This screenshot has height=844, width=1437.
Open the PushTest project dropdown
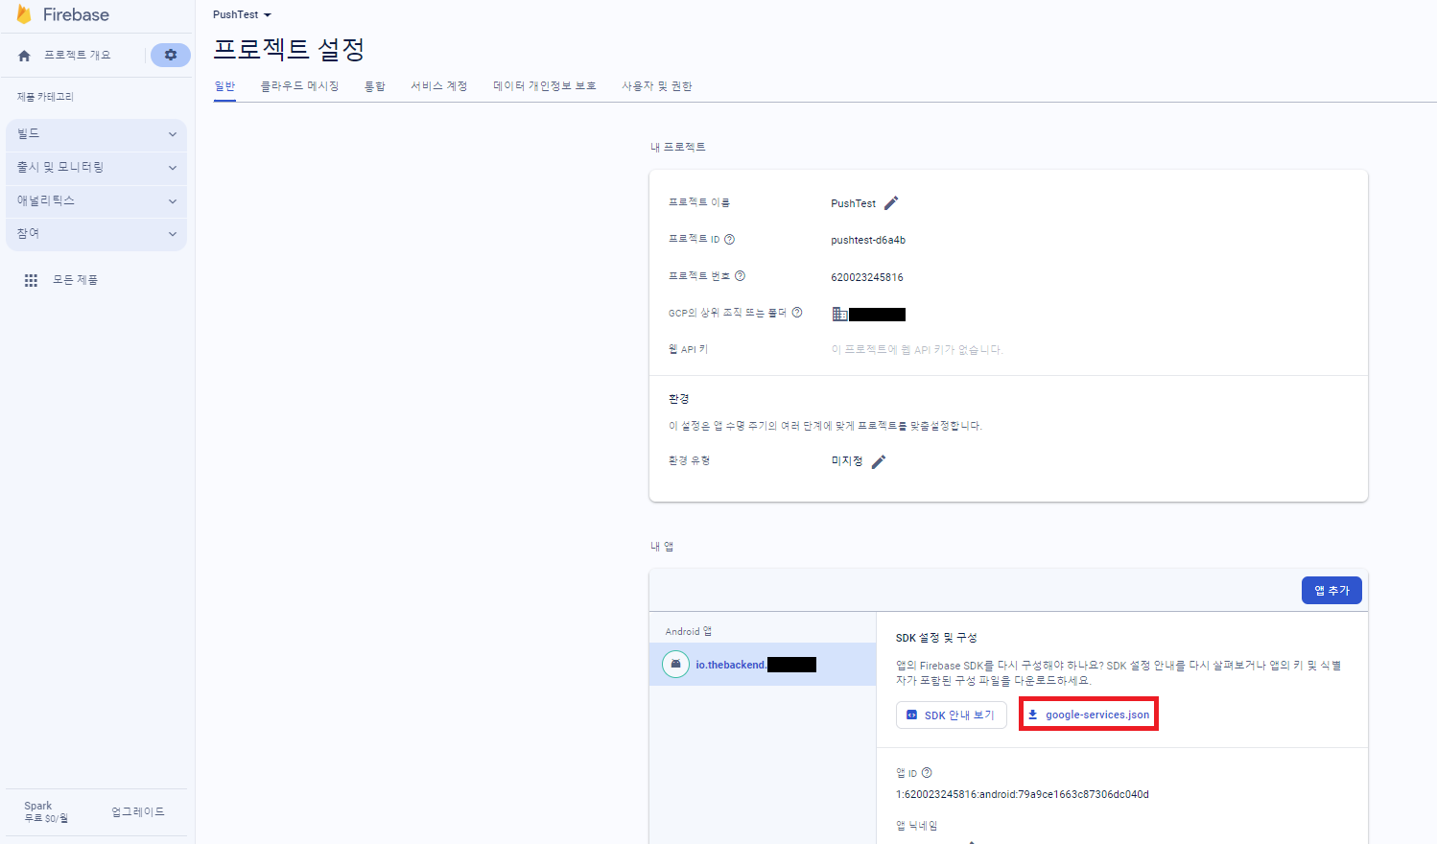point(242,14)
